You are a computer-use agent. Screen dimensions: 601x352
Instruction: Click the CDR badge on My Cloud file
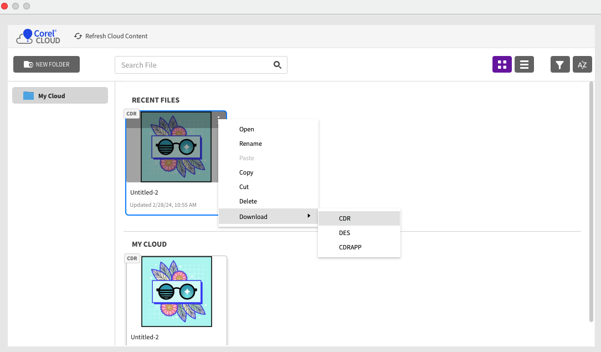(132, 258)
